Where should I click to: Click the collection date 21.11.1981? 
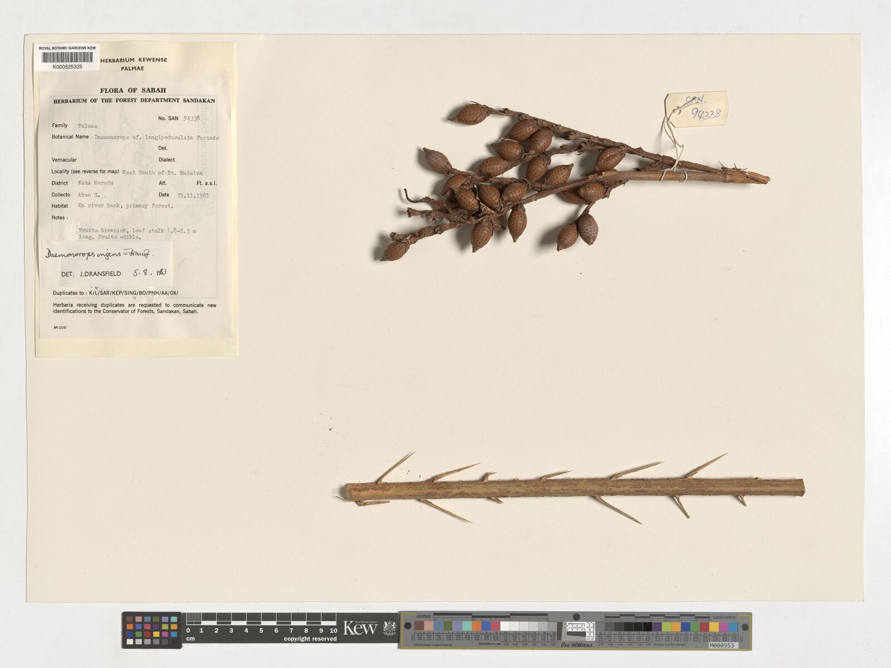point(193,195)
